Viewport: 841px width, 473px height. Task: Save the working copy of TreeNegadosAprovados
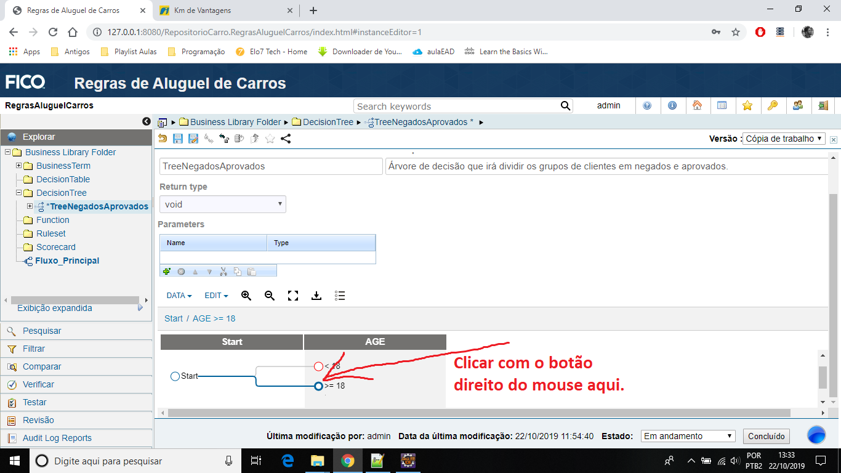click(179, 139)
